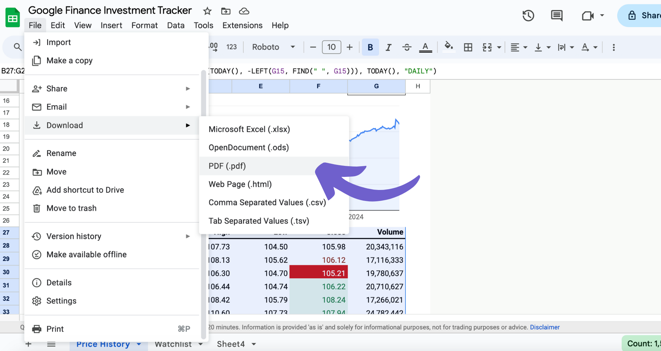Select the fill color paint bucket

448,46
